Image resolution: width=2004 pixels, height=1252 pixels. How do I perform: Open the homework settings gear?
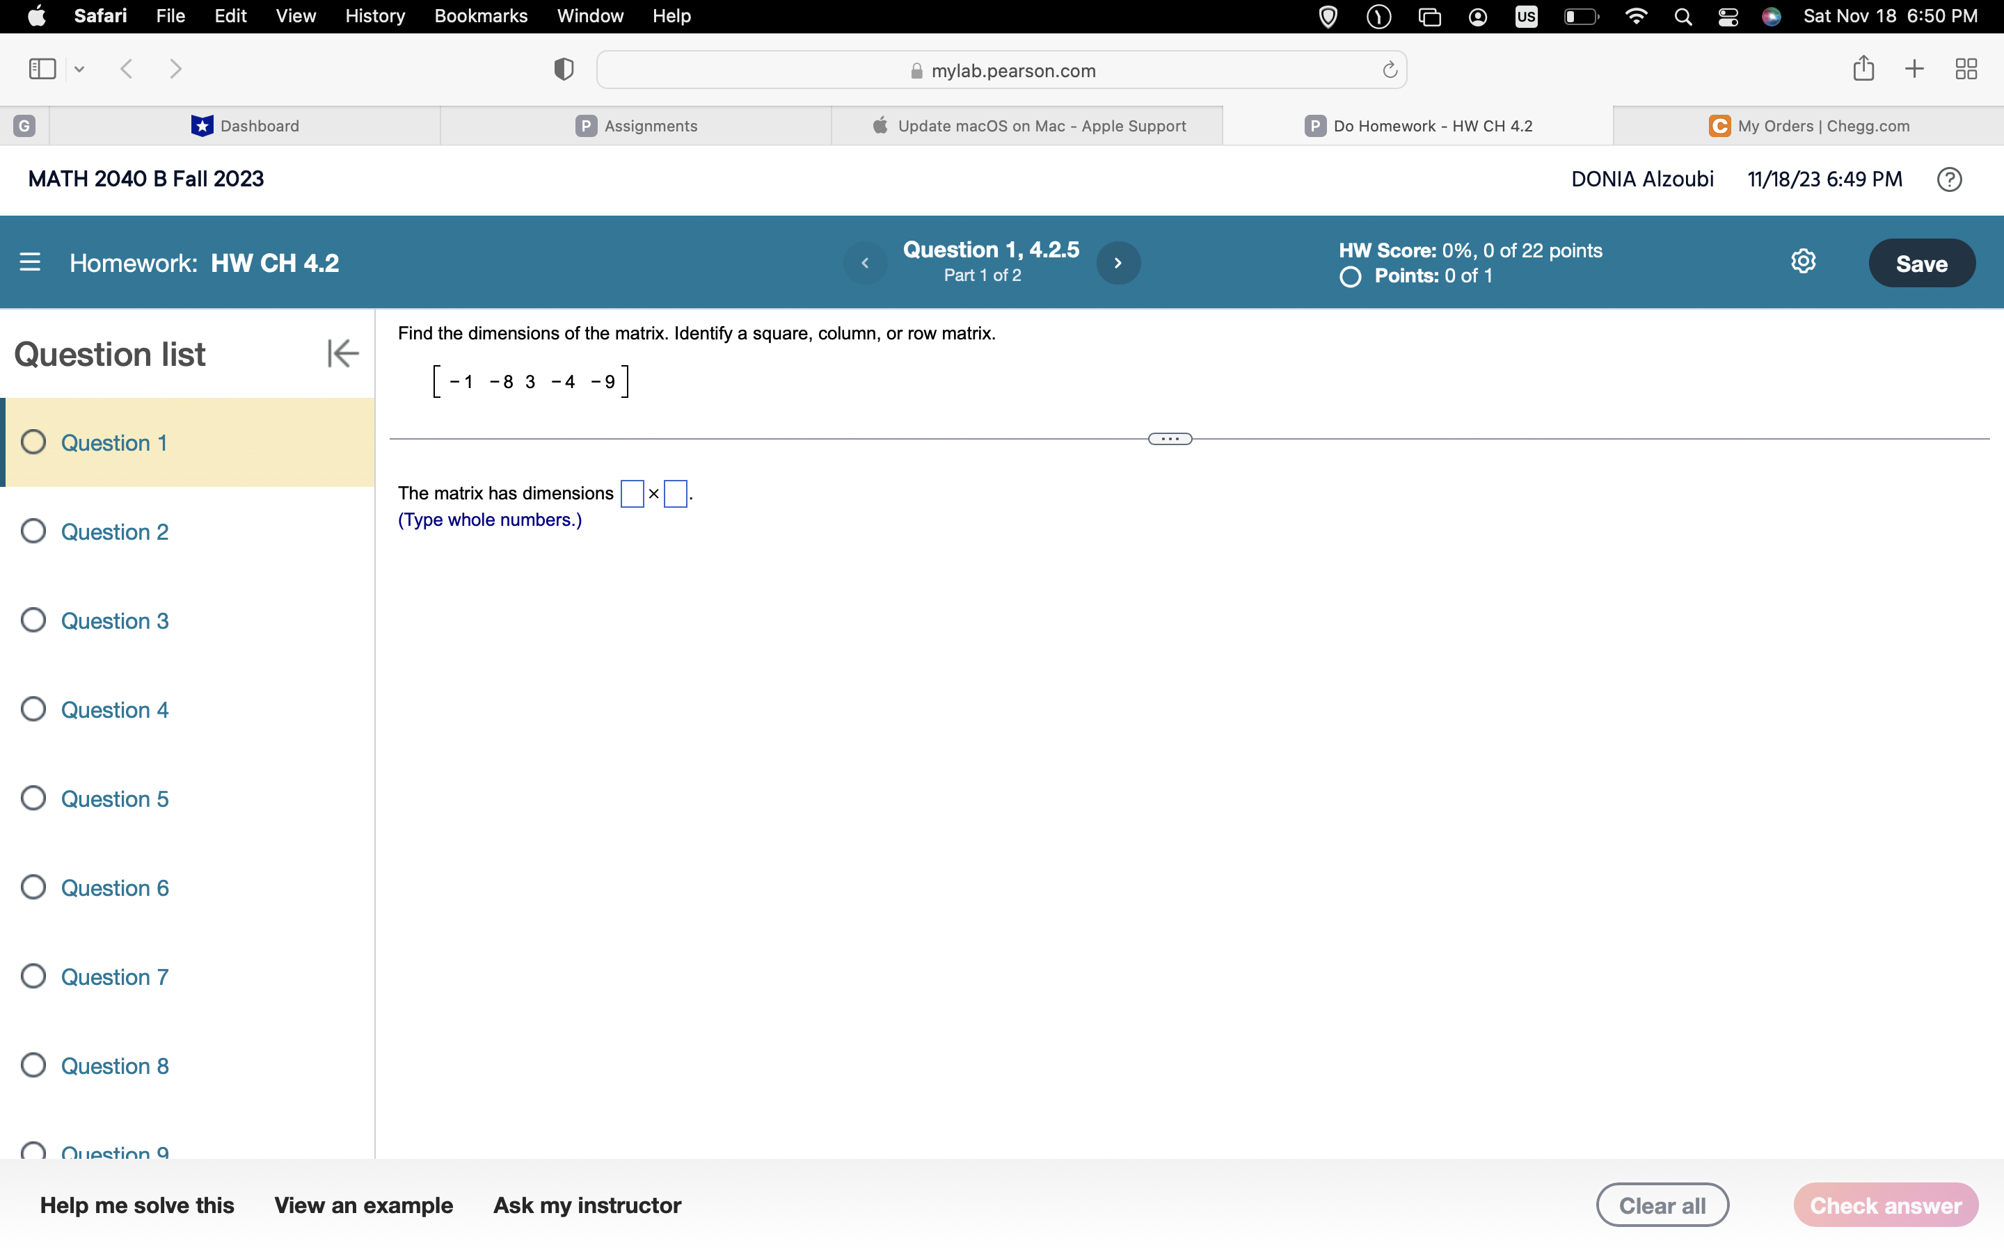pos(1803,261)
